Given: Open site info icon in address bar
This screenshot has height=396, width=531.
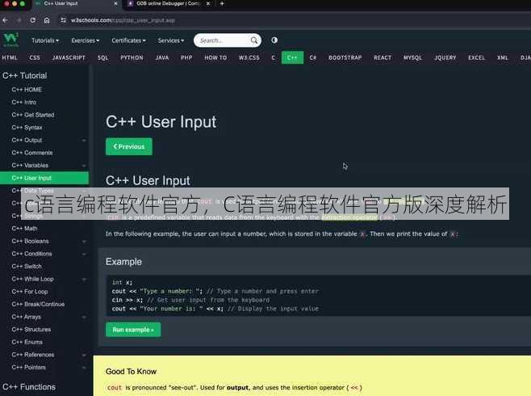Looking at the screenshot, I should tap(63, 20).
